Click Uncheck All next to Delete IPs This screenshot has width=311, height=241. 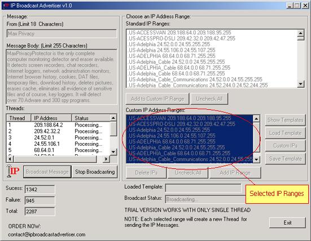pyautogui.click(x=188, y=173)
